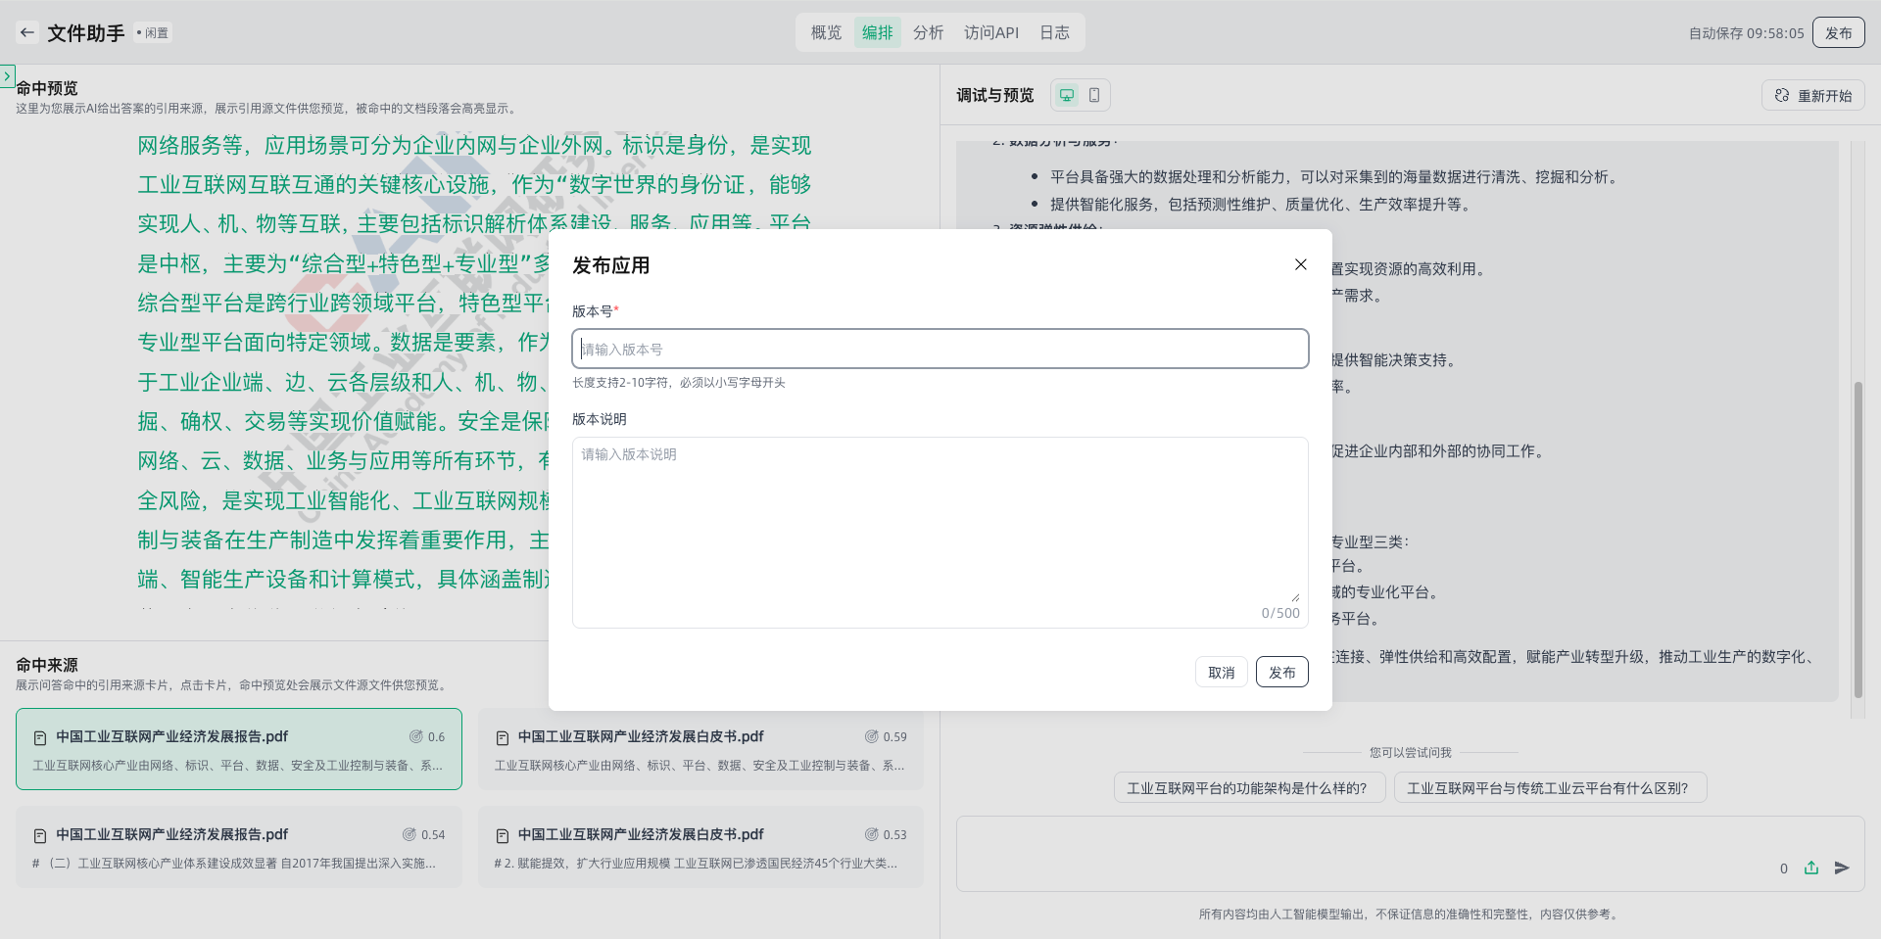The width and height of the screenshot is (1881, 939).
Task: Click 取消 in the publish dialog
Action: click(x=1221, y=672)
